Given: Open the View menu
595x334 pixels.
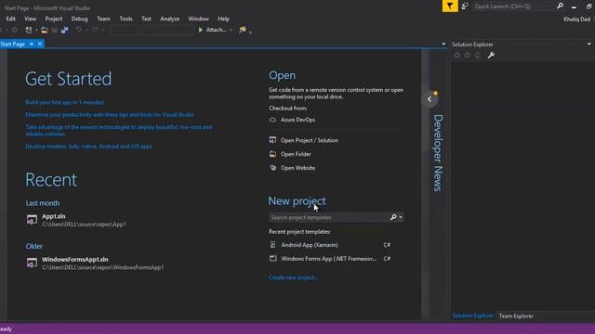Looking at the screenshot, I should pyautogui.click(x=30, y=19).
